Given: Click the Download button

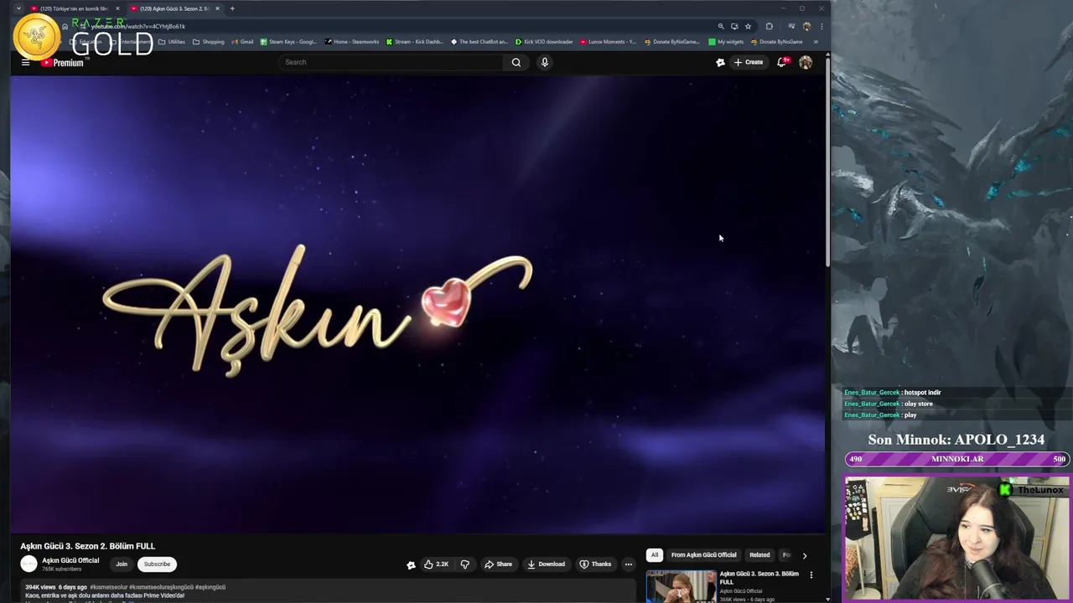Looking at the screenshot, I should [546, 564].
